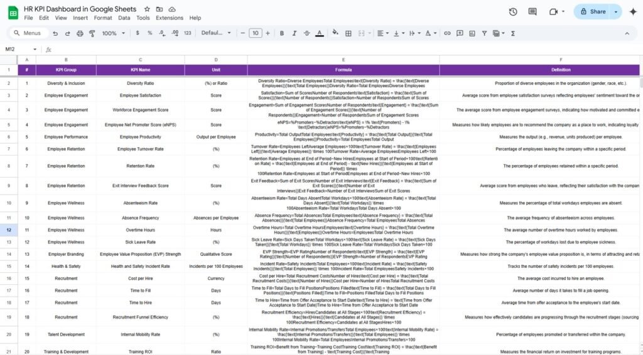The width and height of the screenshot is (643, 355).
Task: Toggle strikethrough formatting
Action: (x=306, y=33)
